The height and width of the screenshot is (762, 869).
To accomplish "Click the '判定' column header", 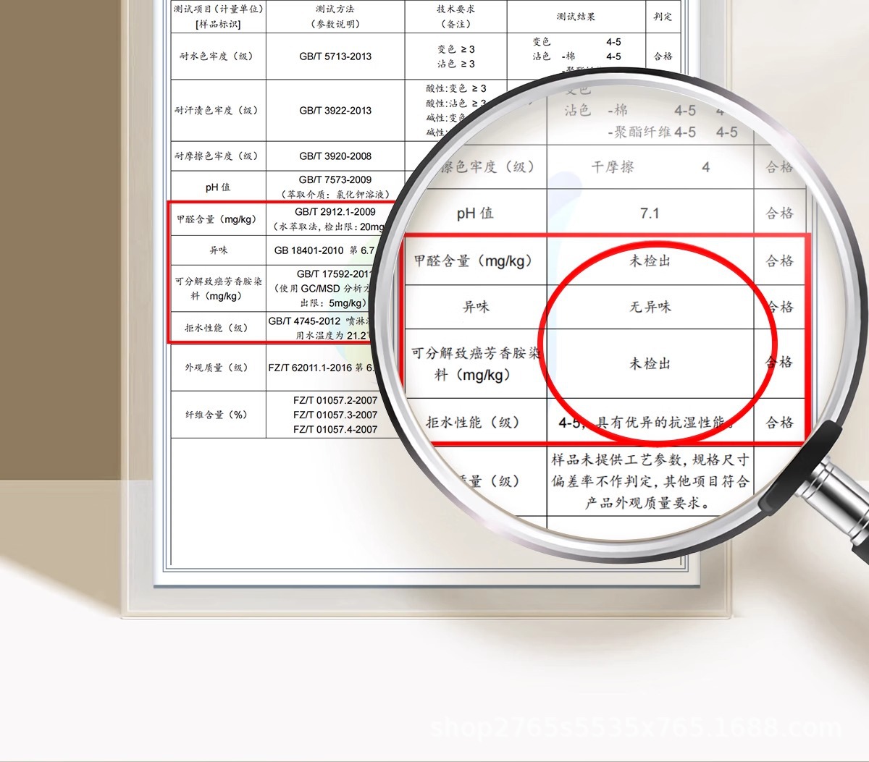I will [x=663, y=16].
